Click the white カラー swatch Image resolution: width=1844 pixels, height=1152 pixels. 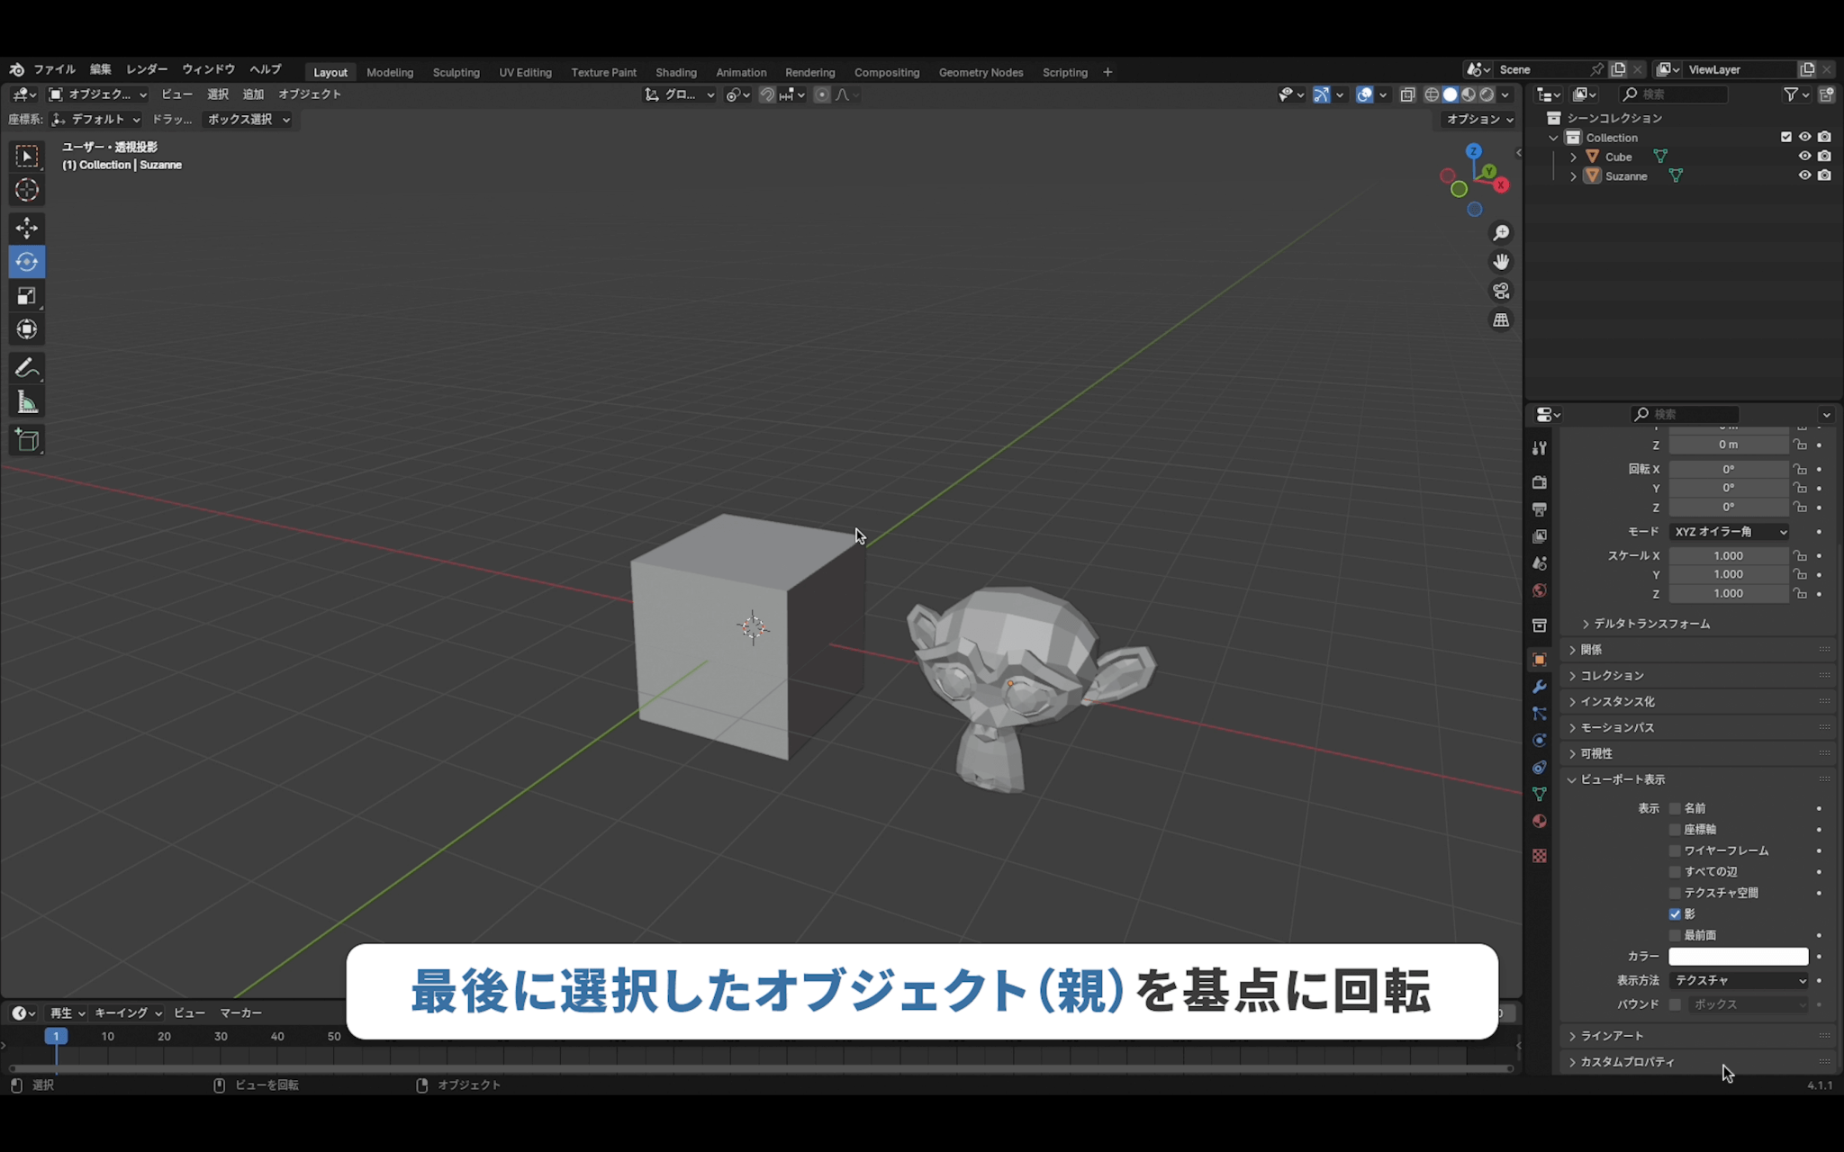click(1739, 956)
